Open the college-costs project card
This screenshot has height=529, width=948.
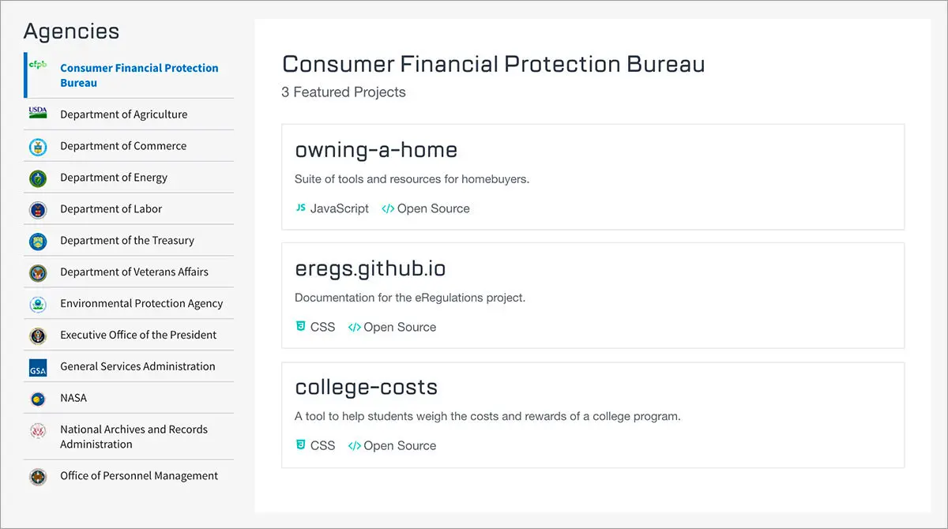click(592, 415)
